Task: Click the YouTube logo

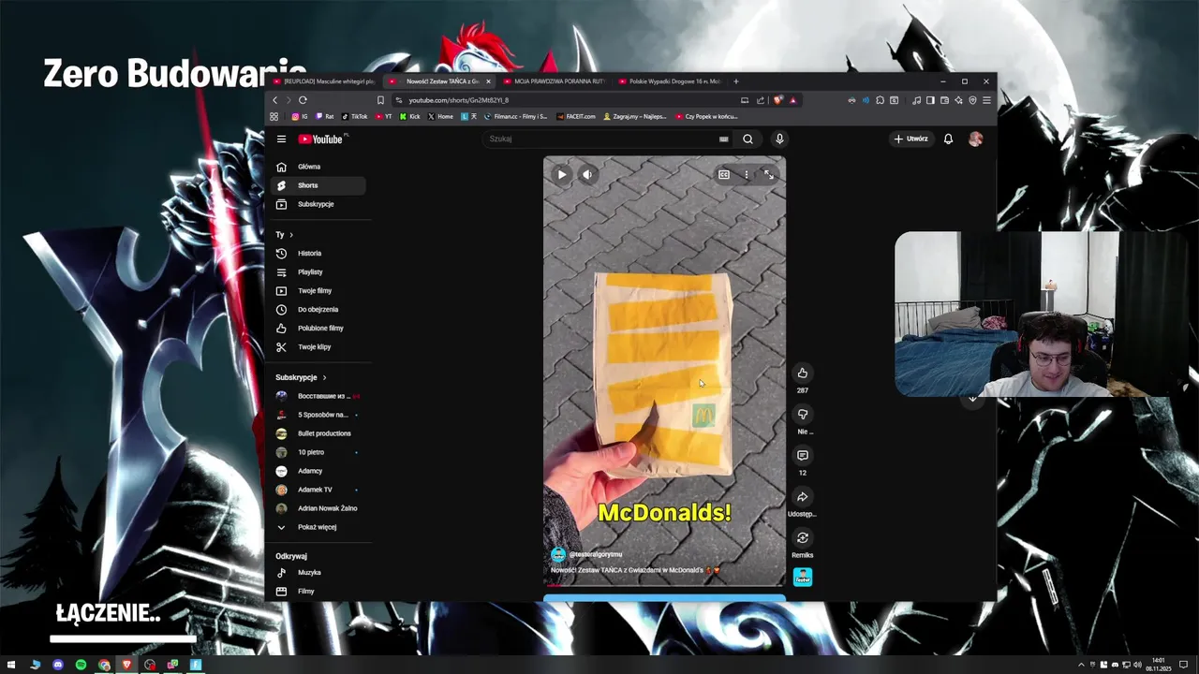Action: coord(321,139)
